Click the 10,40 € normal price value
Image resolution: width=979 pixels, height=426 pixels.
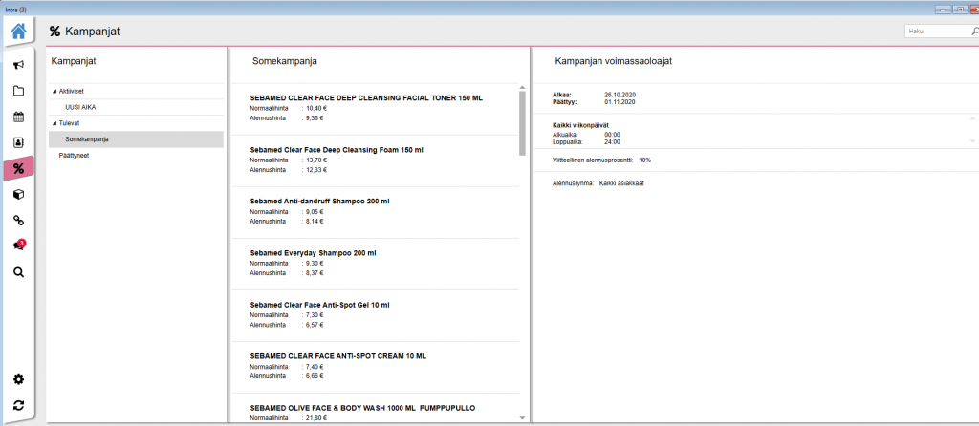[316, 108]
